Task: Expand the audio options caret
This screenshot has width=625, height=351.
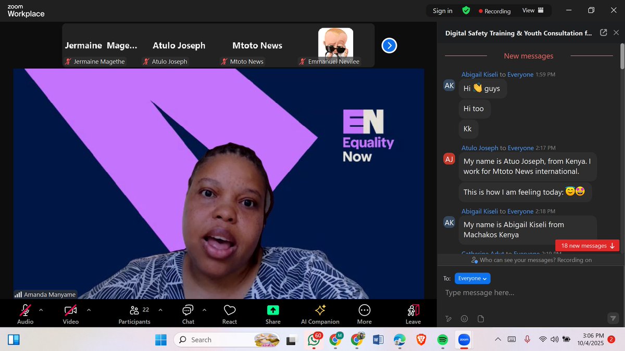Action: coord(41,310)
